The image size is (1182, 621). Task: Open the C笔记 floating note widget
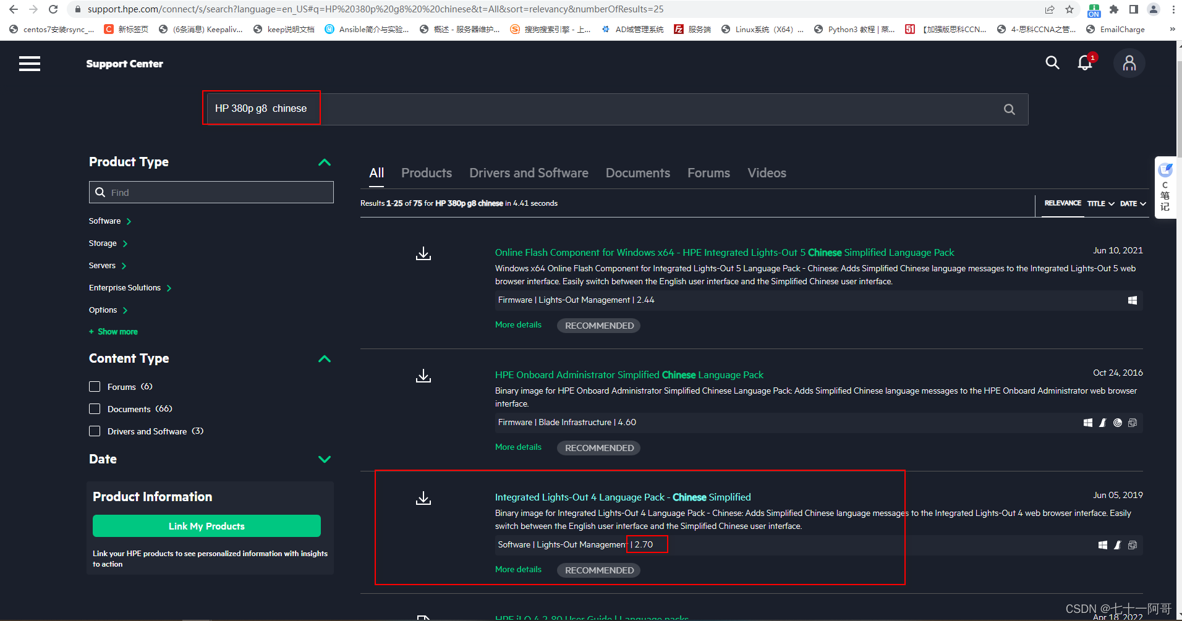[x=1165, y=187]
